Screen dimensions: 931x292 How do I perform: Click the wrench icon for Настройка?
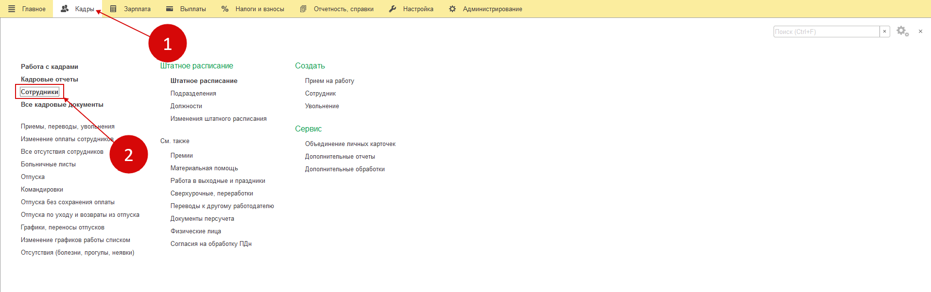click(x=393, y=9)
